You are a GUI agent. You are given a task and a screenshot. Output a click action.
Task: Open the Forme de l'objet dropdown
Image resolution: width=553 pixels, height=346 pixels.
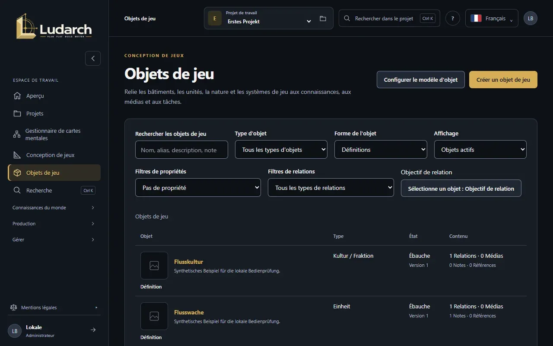click(x=381, y=150)
